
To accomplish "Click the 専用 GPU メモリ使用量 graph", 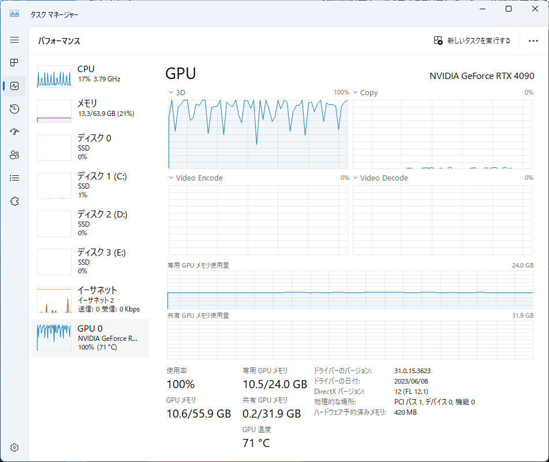I will tap(350, 290).
